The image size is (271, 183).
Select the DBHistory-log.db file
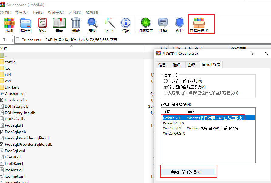click(x=20, y=113)
